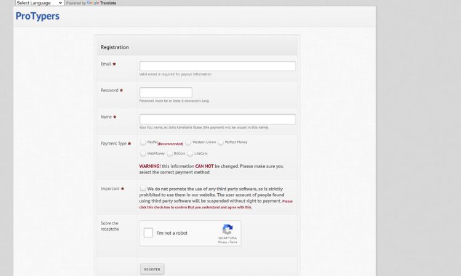Click the Google Translate branding link
Image resolution: width=461 pixels, height=276 pixels.
[x=101, y=3]
